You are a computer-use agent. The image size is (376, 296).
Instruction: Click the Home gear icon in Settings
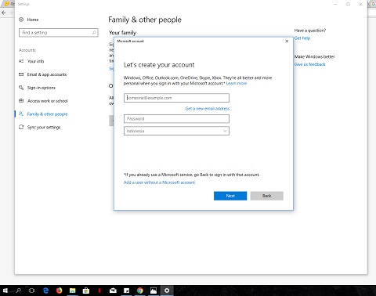(x=21, y=20)
